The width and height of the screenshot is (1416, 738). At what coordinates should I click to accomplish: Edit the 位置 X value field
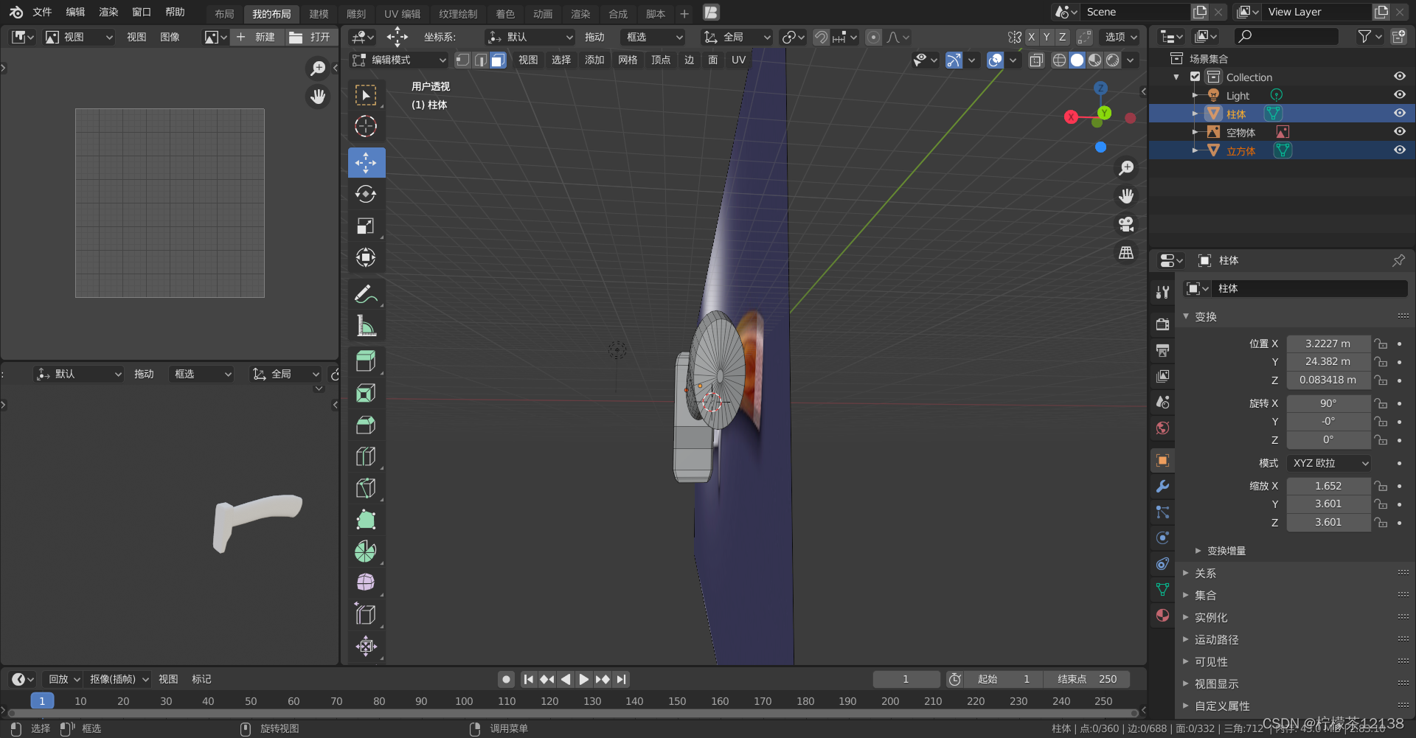[x=1328, y=344]
